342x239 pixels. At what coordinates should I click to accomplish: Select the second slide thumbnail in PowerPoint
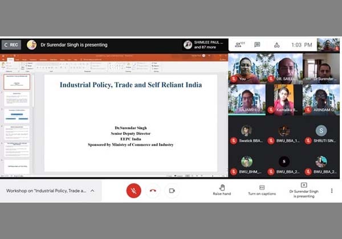pyautogui.click(x=17, y=99)
